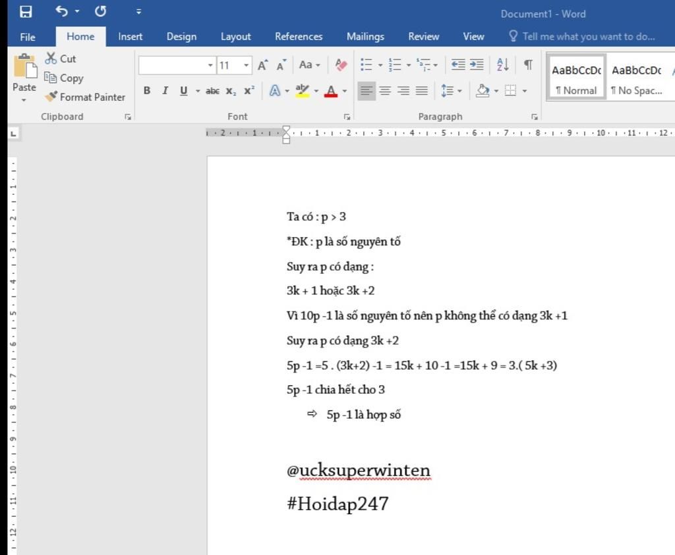Activate the Format Painter
Viewport: 675px width, 555px height.
(85, 97)
